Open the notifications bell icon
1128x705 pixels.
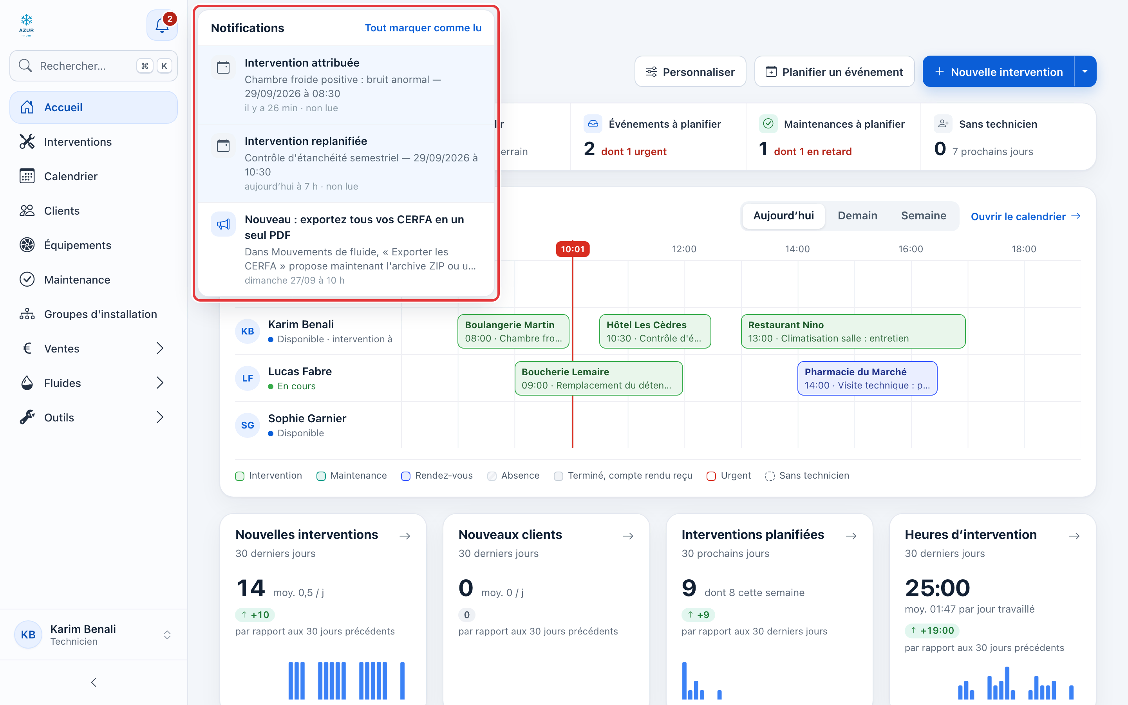162,25
